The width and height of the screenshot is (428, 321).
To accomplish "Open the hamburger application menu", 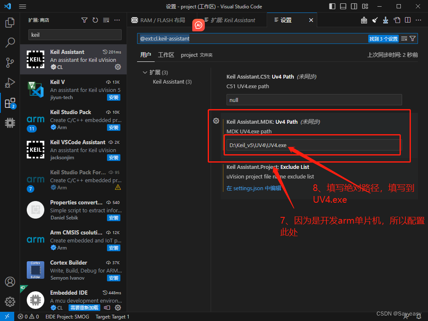I will tap(23, 7).
